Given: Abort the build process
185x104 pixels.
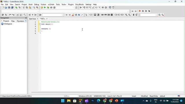Looking at the screenshot, I should pyautogui.click(x=54, y=8).
